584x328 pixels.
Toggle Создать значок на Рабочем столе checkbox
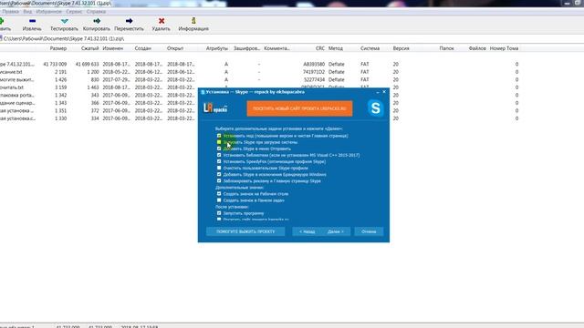pos(219,194)
